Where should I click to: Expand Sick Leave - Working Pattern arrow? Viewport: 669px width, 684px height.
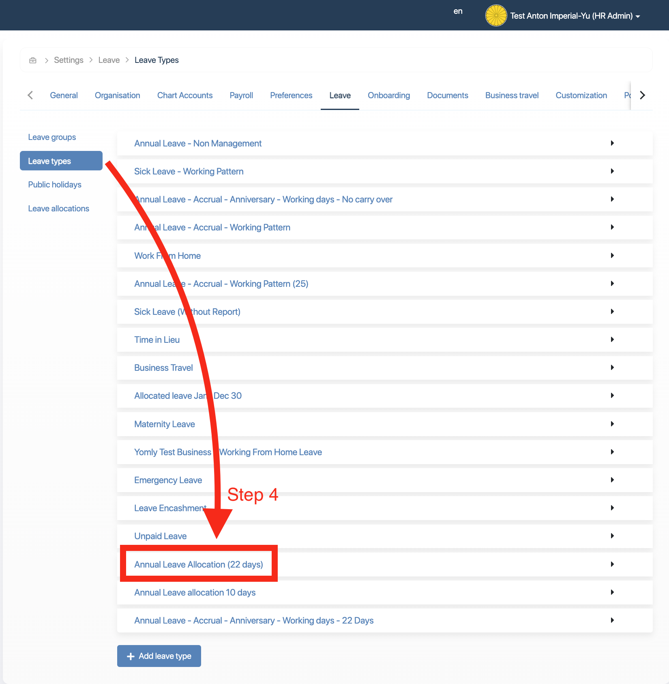[612, 171]
